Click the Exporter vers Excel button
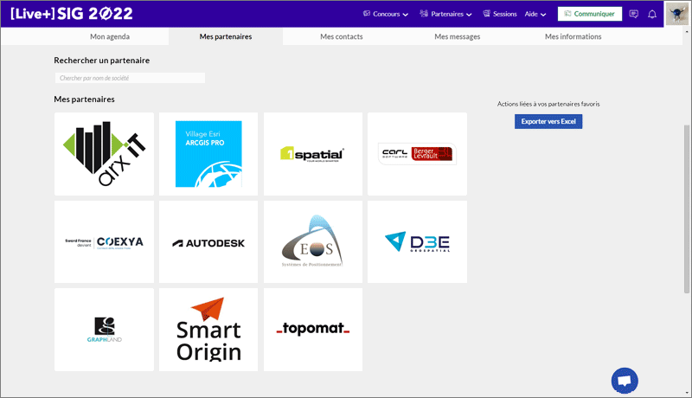The image size is (692, 398). click(548, 121)
